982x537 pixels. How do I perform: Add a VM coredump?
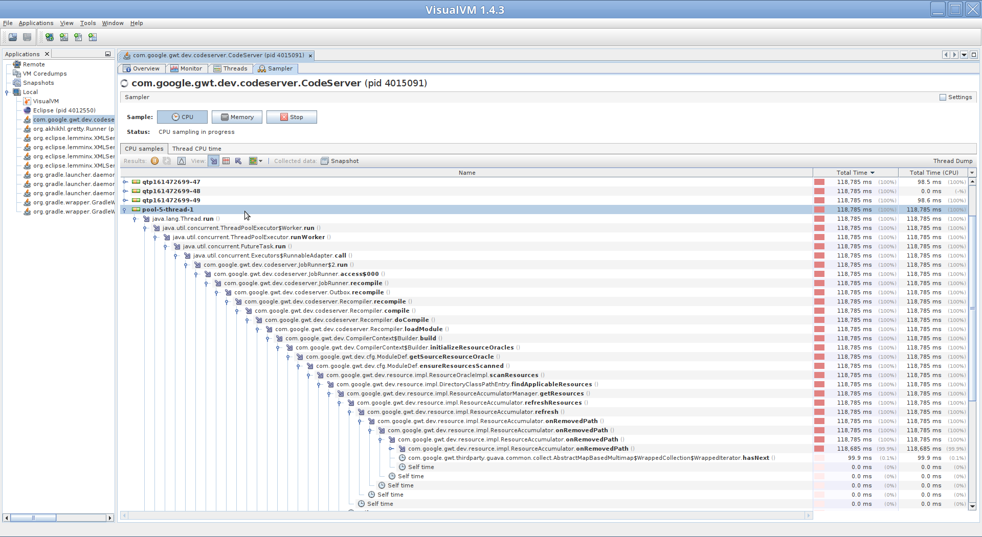78,37
